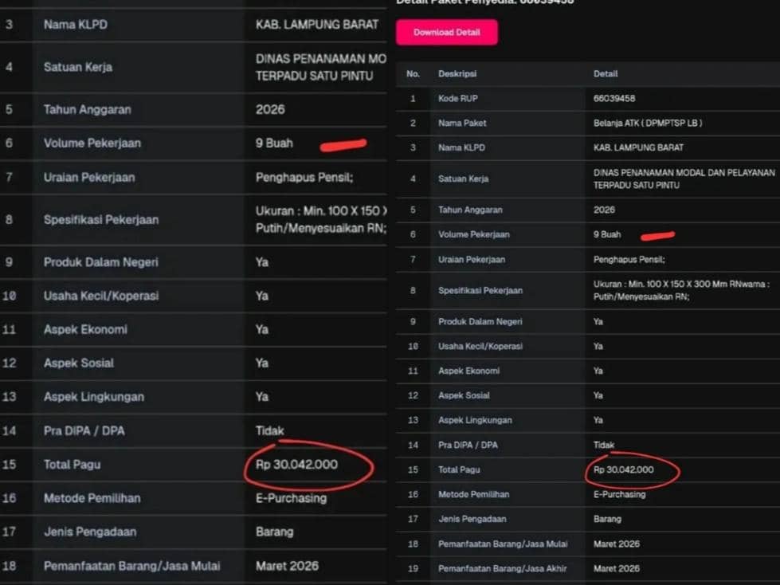The height and width of the screenshot is (585, 780).
Task: Click 'Rp 30.042.000' in the enlarged table
Action: click(x=296, y=465)
